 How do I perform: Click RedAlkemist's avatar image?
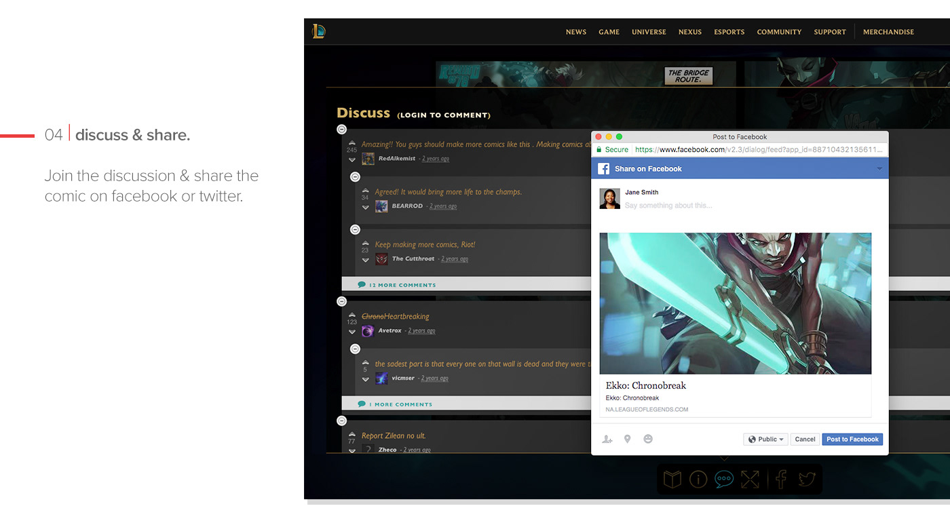point(368,159)
